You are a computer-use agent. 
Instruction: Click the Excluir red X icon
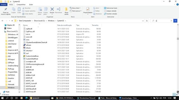(x=52, y=9)
